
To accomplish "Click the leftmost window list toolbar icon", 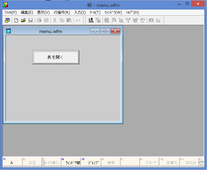I will click(x=7, y=20).
